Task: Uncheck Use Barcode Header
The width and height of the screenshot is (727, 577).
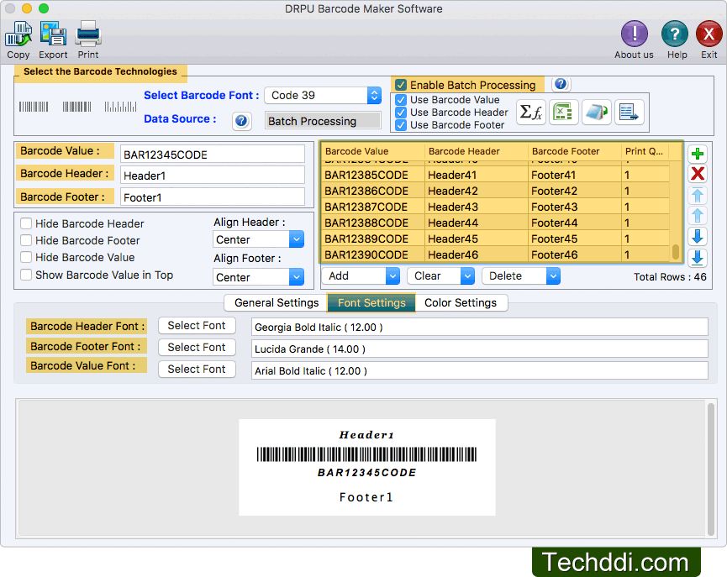Action: [401, 113]
